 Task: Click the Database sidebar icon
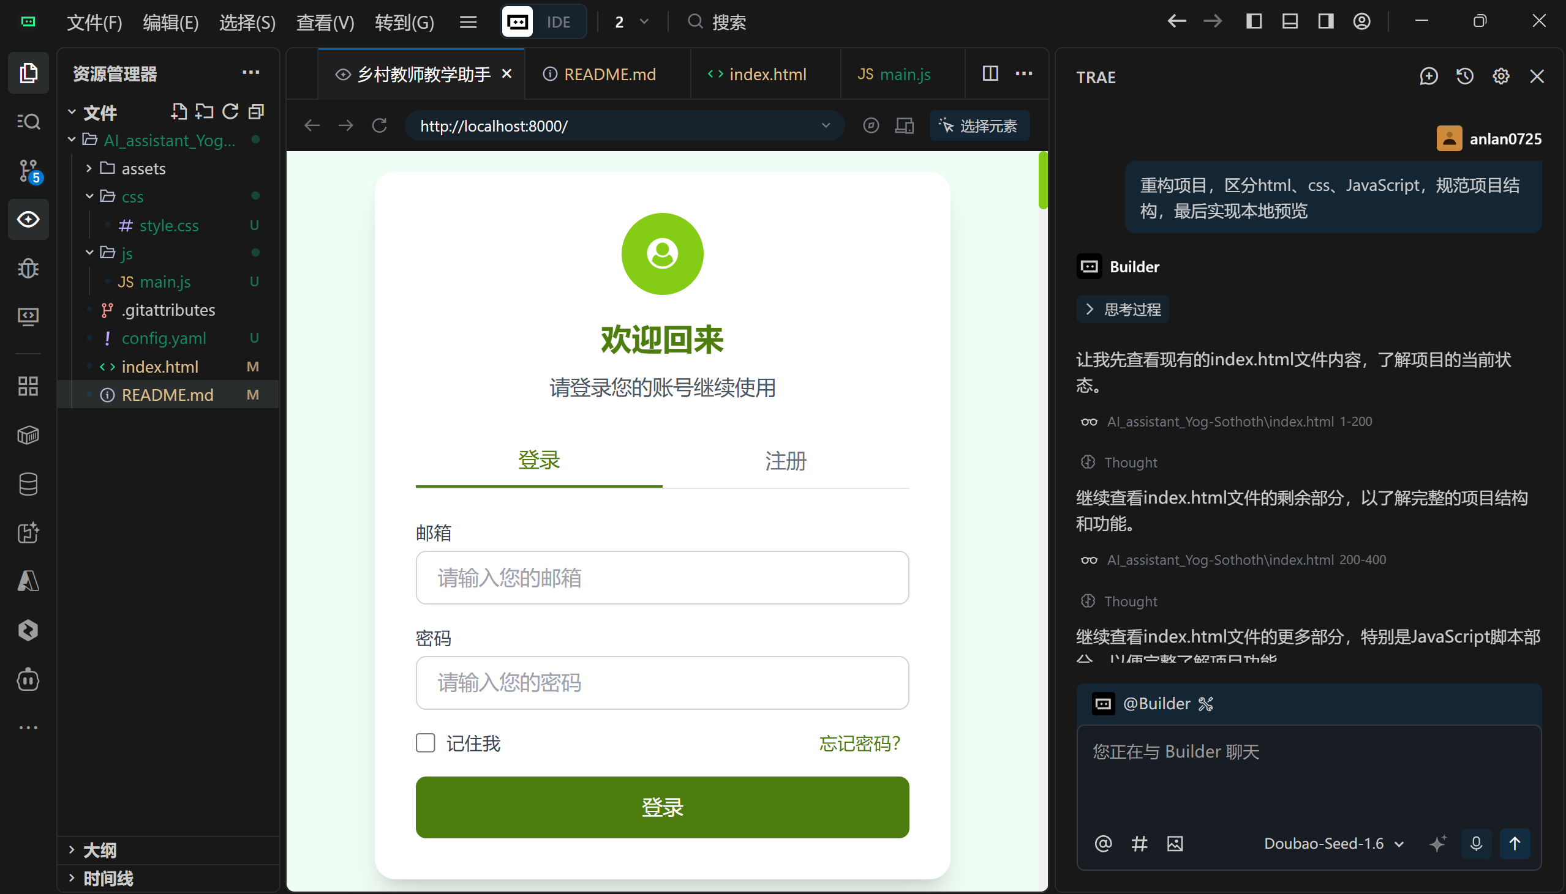pyautogui.click(x=28, y=484)
